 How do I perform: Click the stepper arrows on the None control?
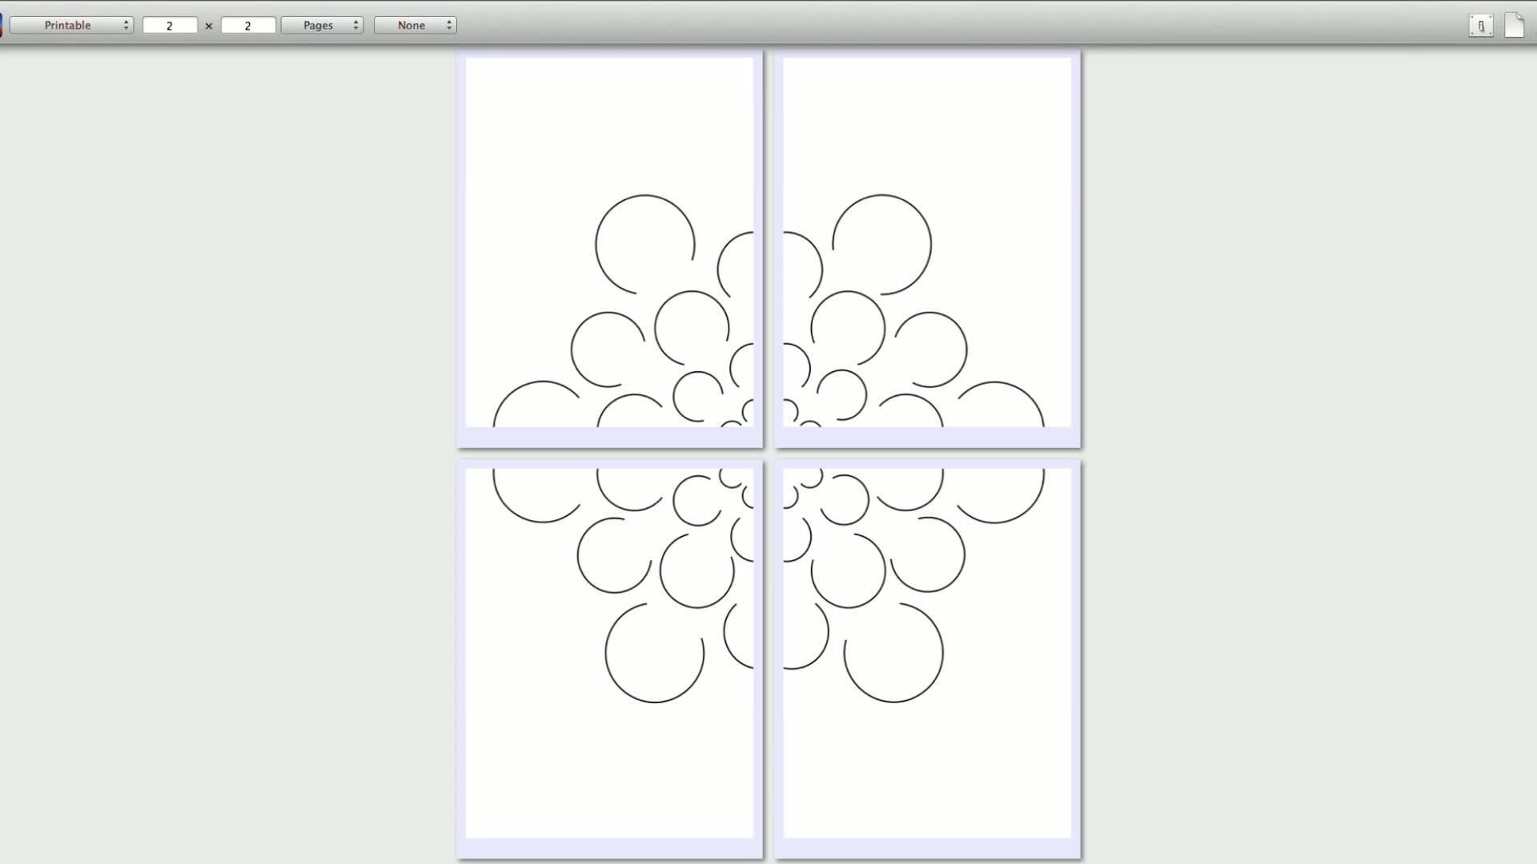click(x=447, y=25)
